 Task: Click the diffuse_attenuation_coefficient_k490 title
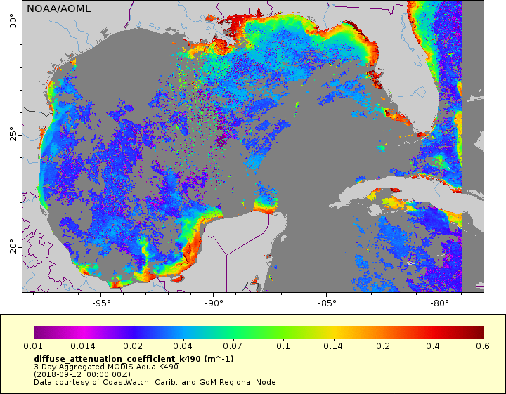pyautogui.click(x=134, y=359)
